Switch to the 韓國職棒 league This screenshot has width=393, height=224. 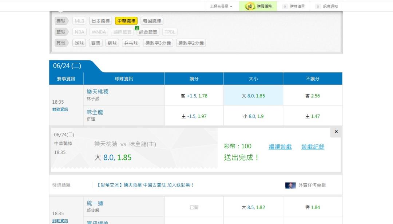(x=152, y=21)
